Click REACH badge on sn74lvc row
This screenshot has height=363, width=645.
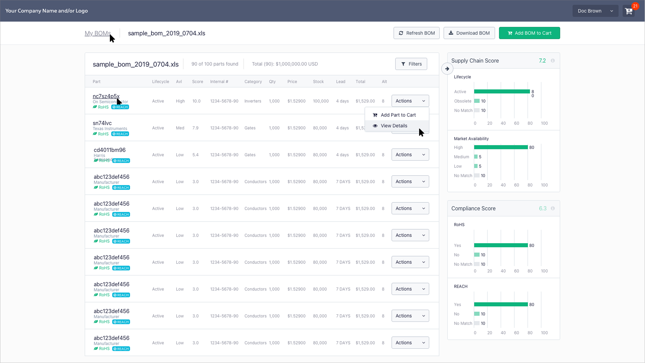click(x=120, y=134)
